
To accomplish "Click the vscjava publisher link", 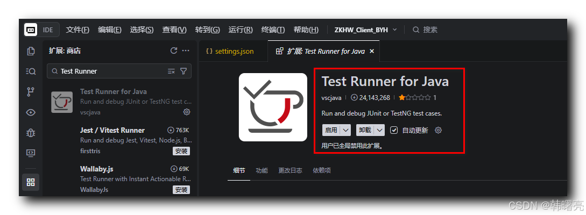I will coord(331,98).
